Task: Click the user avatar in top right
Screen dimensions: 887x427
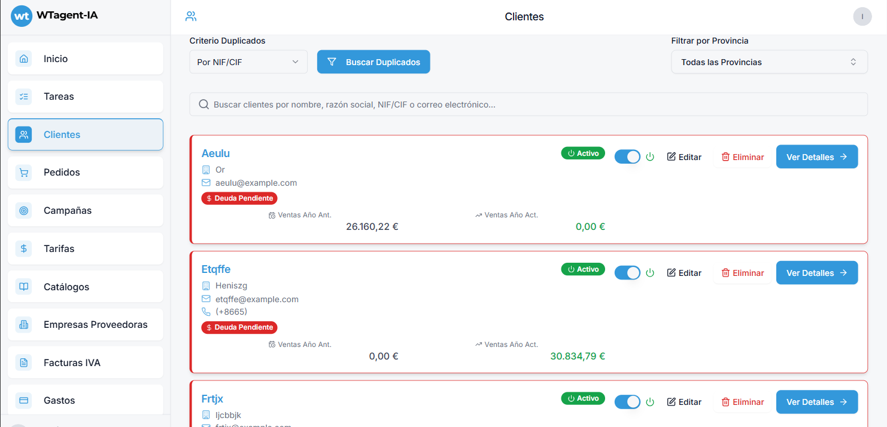Action: [x=862, y=17]
